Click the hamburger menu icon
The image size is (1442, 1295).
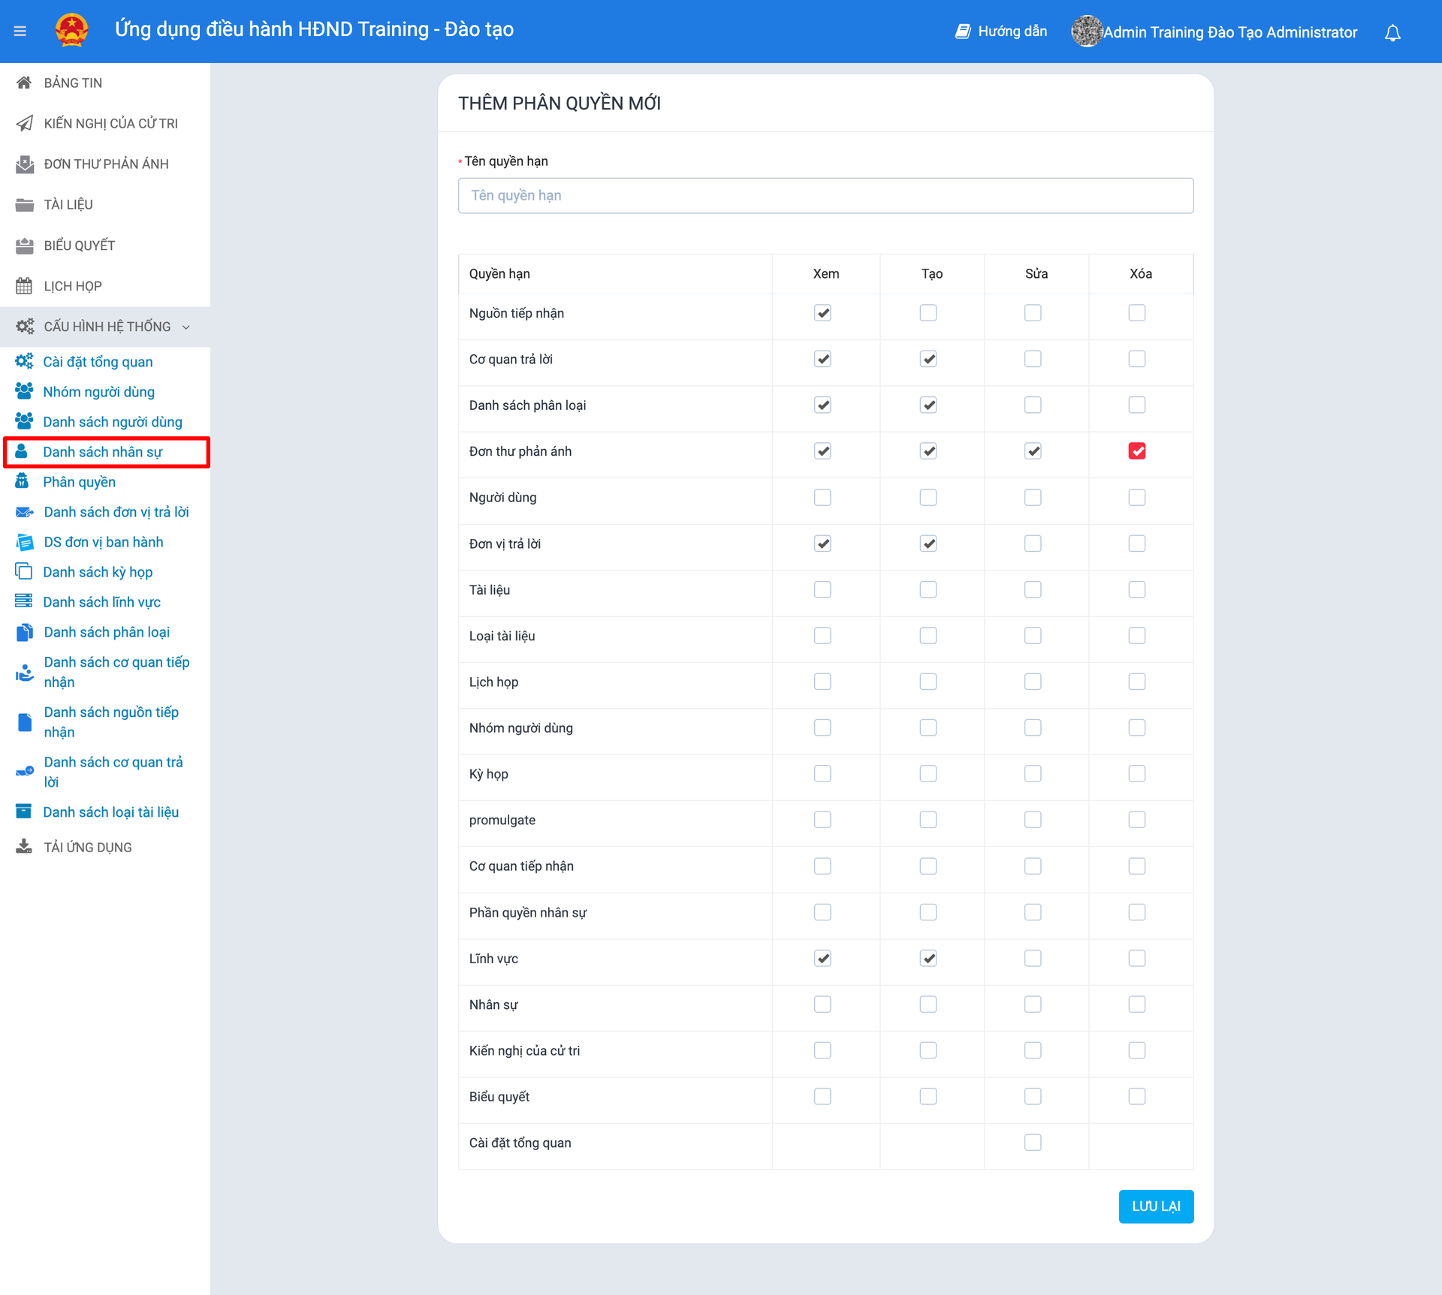click(x=20, y=32)
